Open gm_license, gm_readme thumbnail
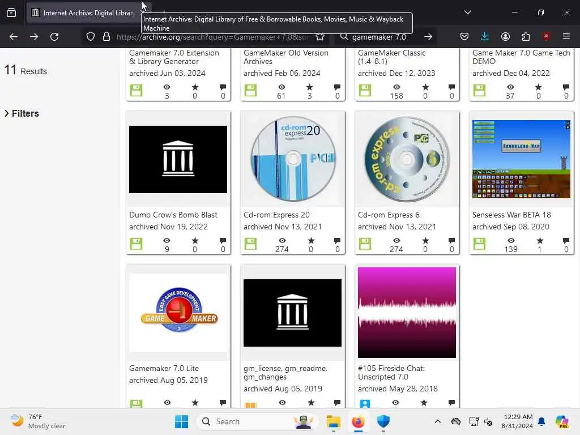The width and height of the screenshot is (580, 435). tap(293, 313)
